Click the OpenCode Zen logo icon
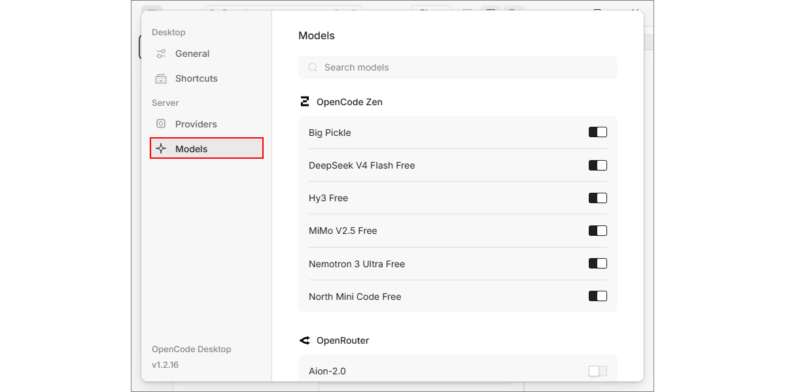This screenshot has width=785, height=392. click(305, 102)
